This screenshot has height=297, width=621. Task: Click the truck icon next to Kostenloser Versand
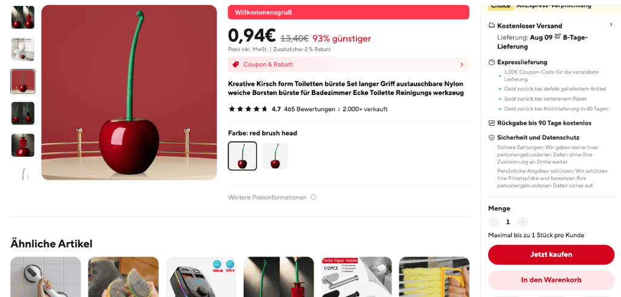click(x=491, y=25)
